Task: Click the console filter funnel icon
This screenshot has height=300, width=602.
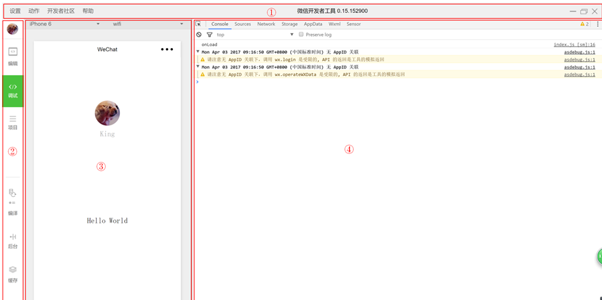Action: pyautogui.click(x=209, y=35)
